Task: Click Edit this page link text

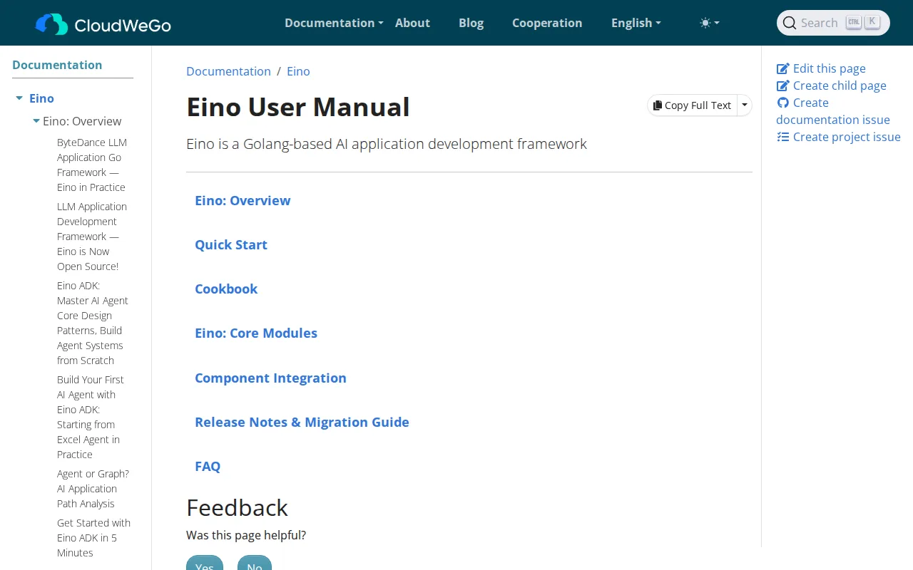Action: (829, 68)
